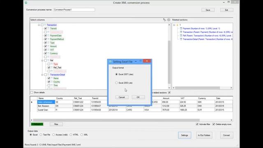Choose Excel output data option
The image size is (263, 148).
tap(31, 135)
